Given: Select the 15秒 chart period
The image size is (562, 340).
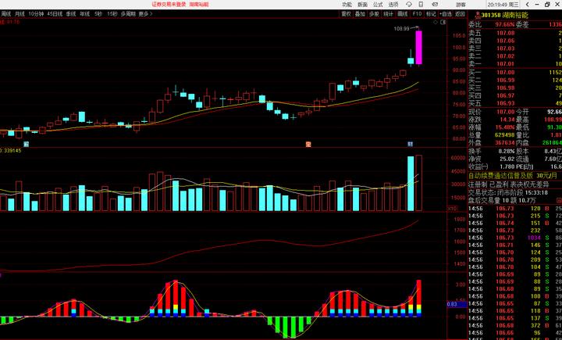Looking at the screenshot, I should (x=112, y=13).
